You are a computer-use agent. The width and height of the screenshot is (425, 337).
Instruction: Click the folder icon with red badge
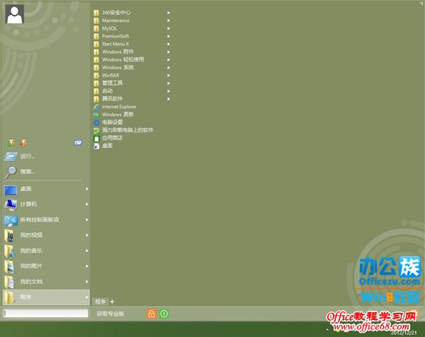23,142
